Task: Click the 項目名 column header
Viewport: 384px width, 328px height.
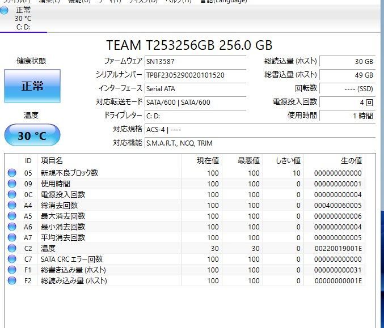Action: (109, 161)
